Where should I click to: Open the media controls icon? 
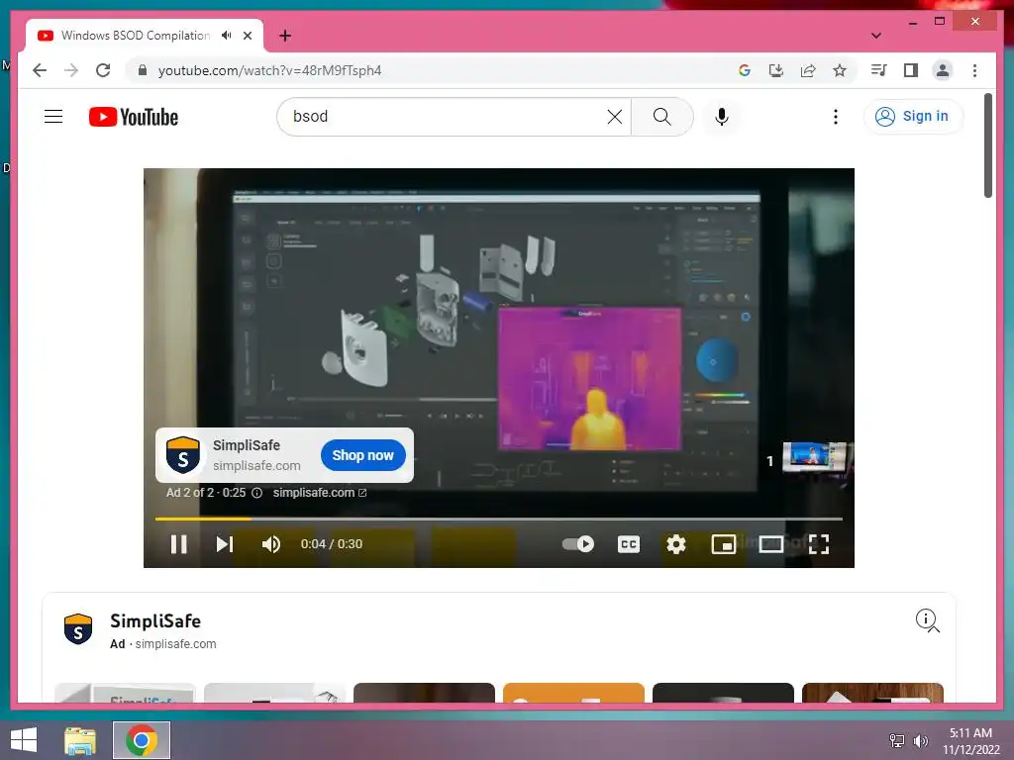point(879,70)
